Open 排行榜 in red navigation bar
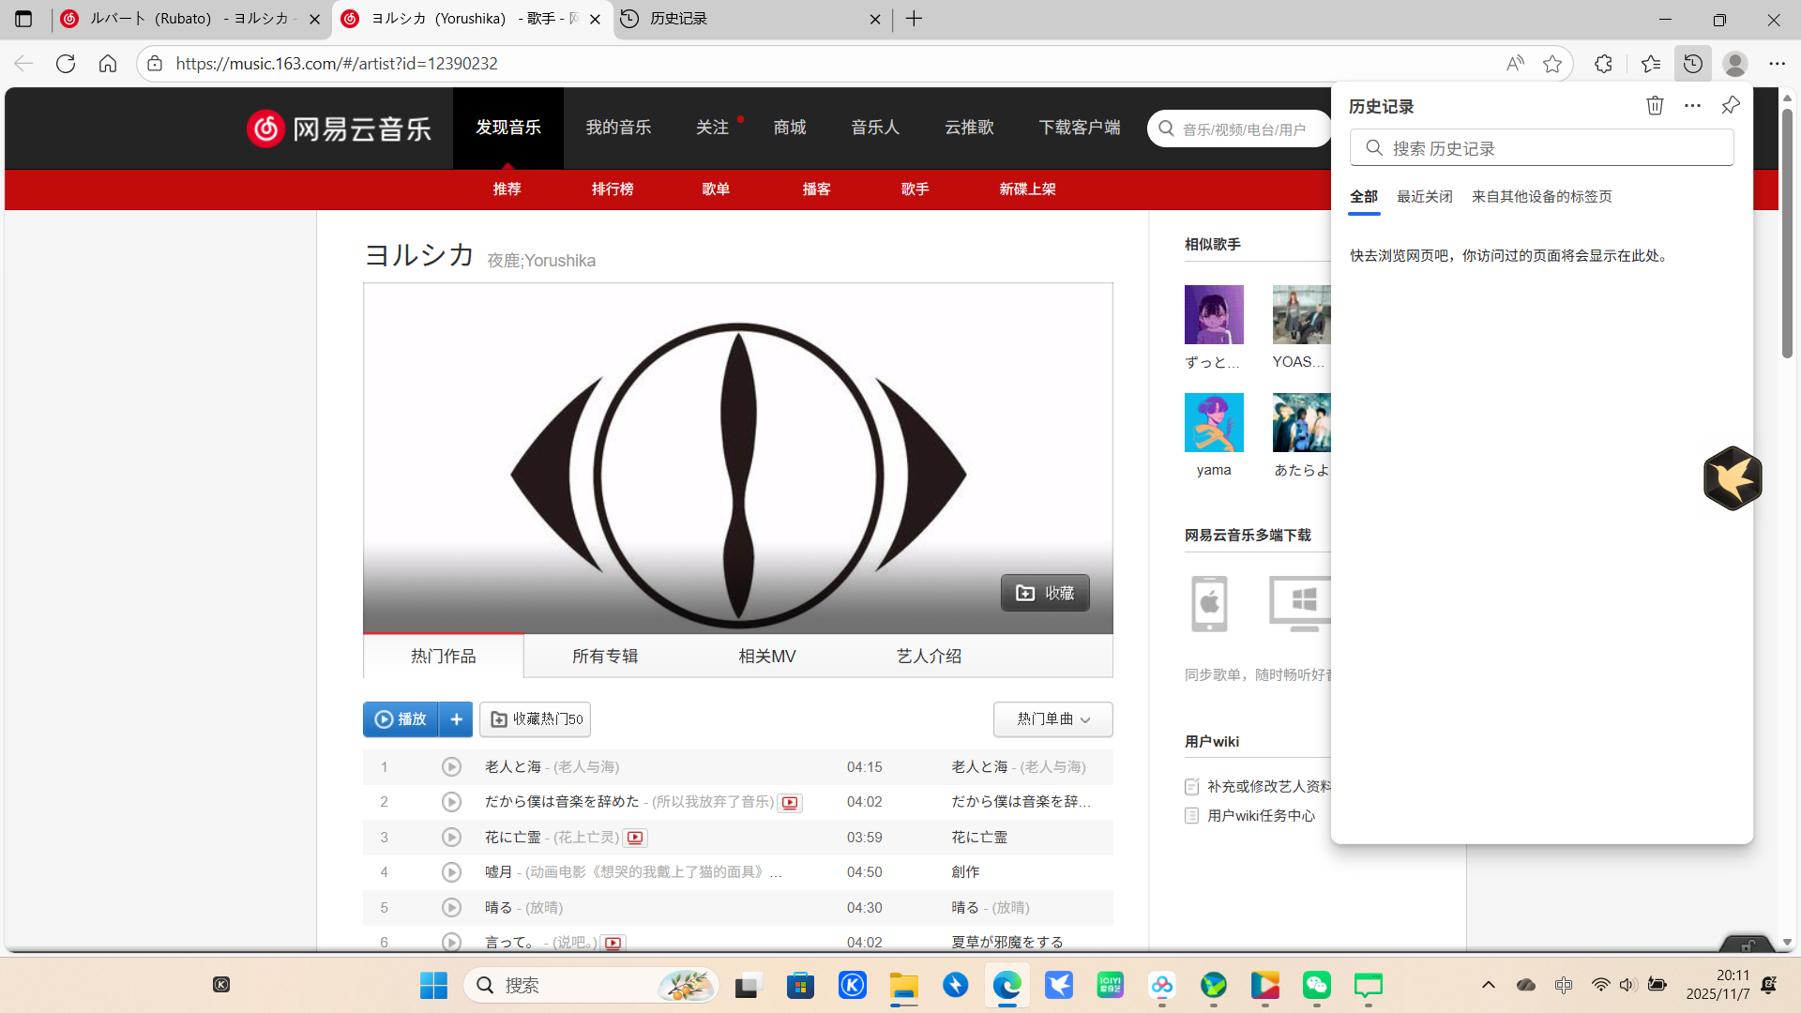 click(613, 189)
